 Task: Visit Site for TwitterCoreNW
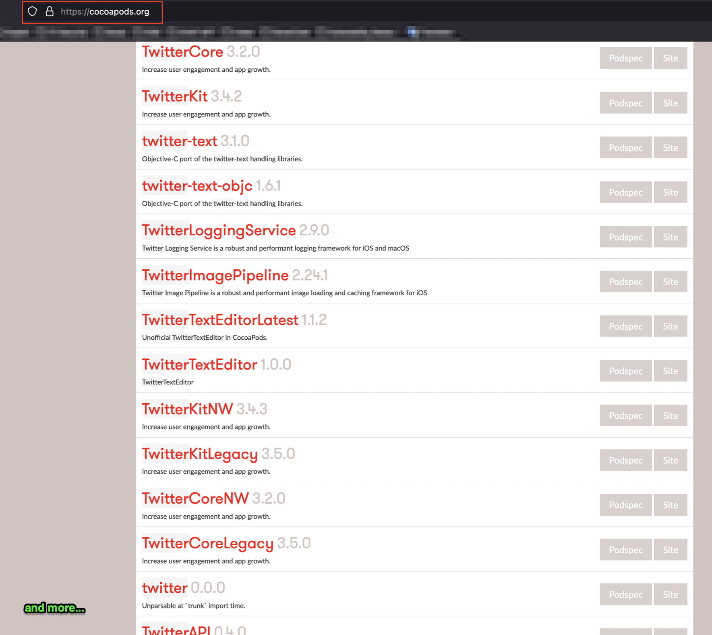pyautogui.click(x=670, y=505)
